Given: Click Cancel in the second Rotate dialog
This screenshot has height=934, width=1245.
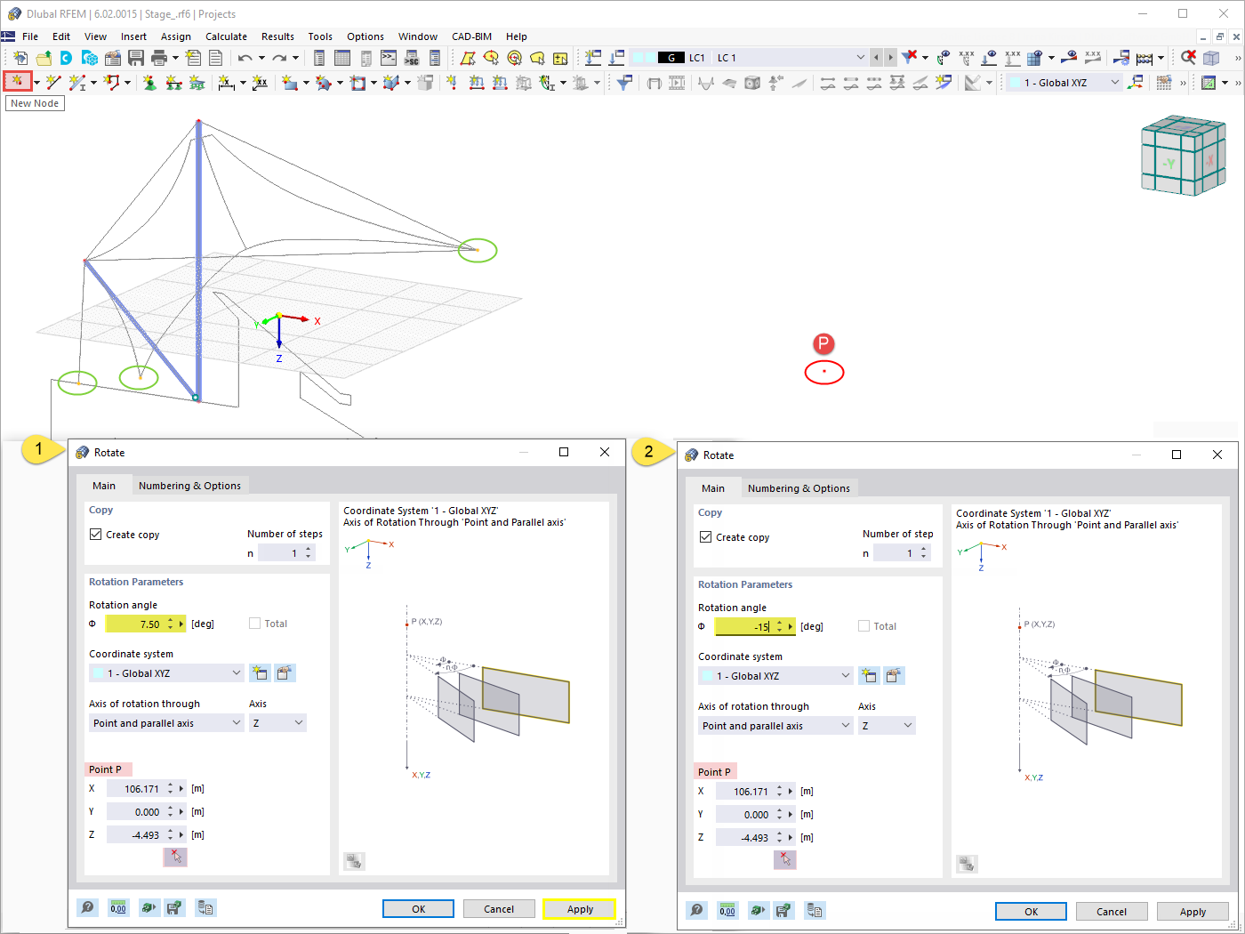Looking at the screenshot, I should click(x=1112, y=911).
